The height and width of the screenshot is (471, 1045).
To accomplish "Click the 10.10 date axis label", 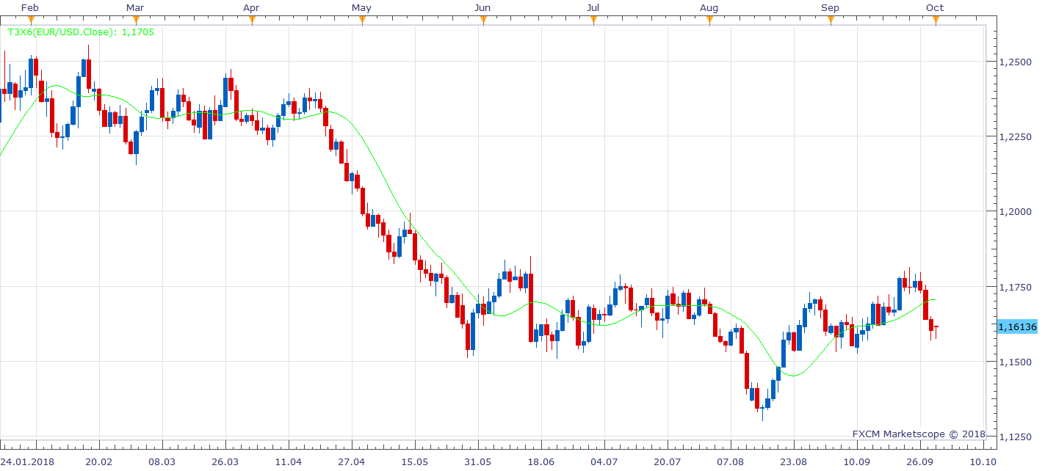I will pos(983,461).
